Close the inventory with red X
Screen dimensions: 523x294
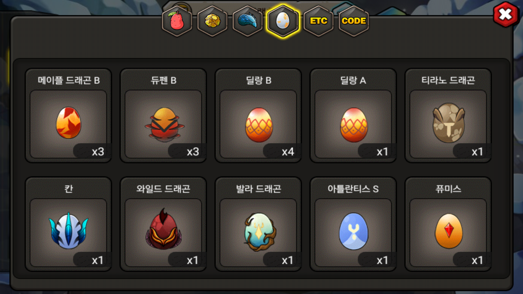[506, 14]
